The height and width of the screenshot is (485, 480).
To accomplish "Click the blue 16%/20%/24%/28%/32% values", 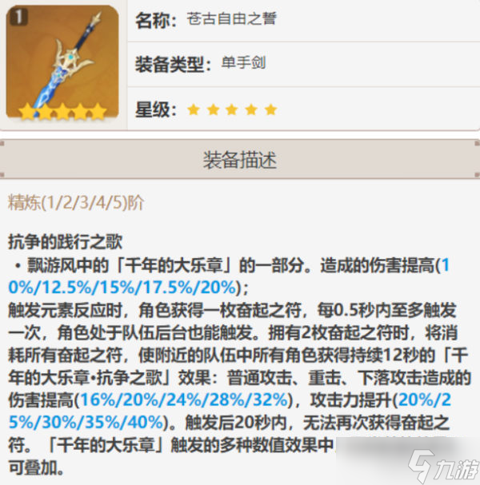I will coord(185,400).
